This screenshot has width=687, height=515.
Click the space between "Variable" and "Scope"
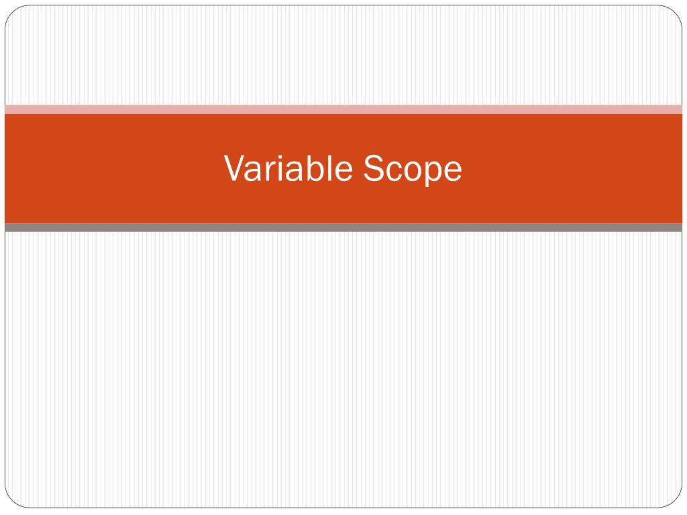(x=358, y=168)
